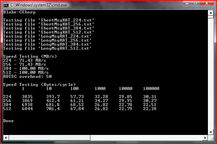Click the value '393,7' in row 224
This screenshot has height=144, width=217.
[x=53, y=97]
